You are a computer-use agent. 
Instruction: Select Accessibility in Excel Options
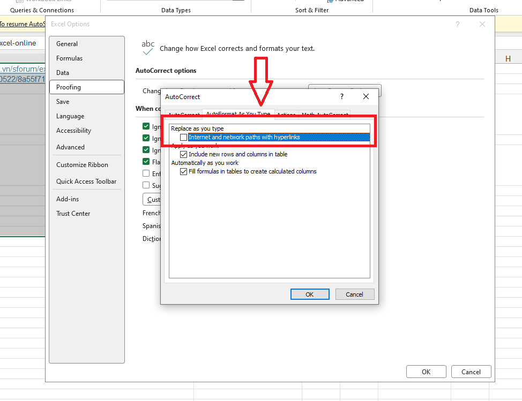pos(87,131)
